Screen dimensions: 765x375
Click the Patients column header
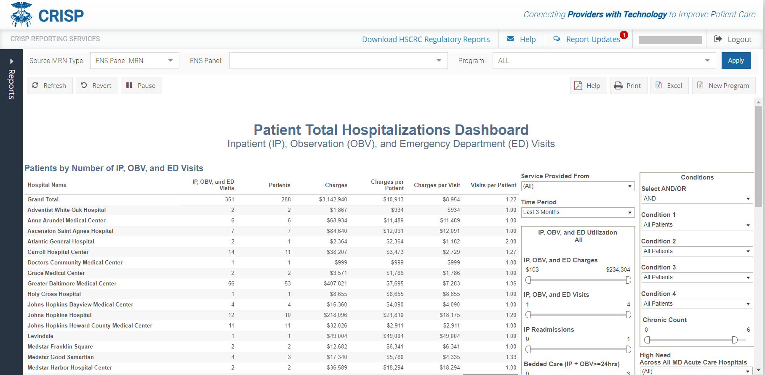click(x=280, y=185)
